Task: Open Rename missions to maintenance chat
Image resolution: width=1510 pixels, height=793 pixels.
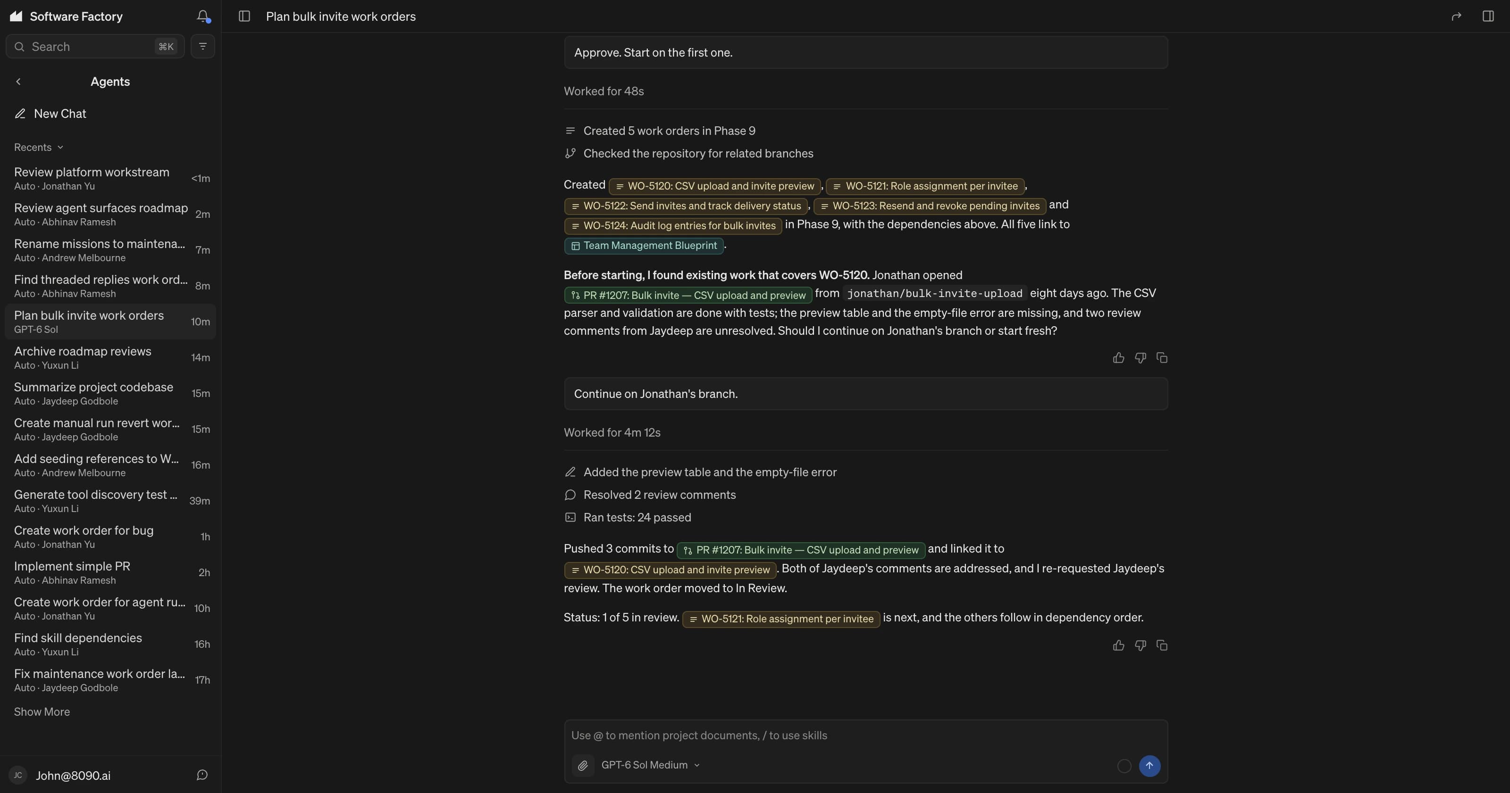Action: 110,249
